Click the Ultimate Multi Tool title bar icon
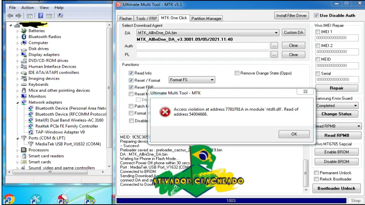365x205 pixels. click(118, 5)
